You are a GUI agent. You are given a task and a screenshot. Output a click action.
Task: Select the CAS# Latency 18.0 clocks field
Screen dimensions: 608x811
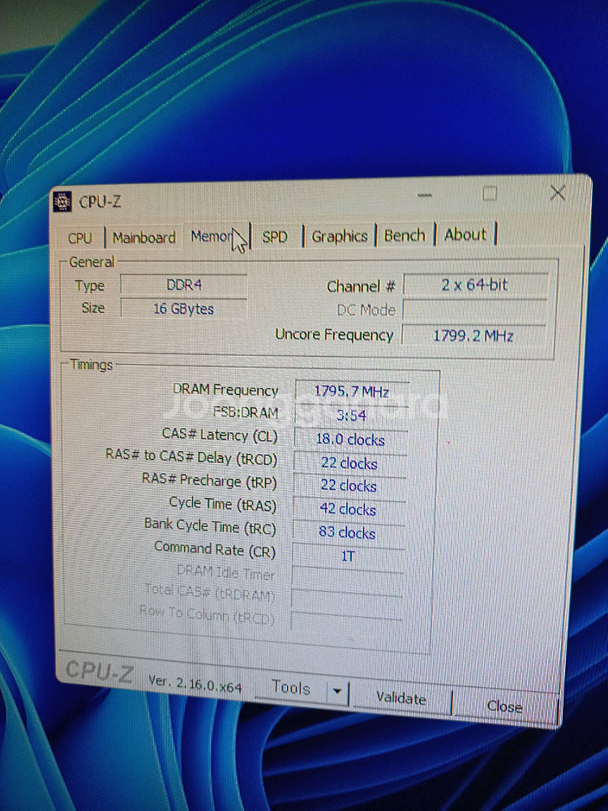[349, 440]
